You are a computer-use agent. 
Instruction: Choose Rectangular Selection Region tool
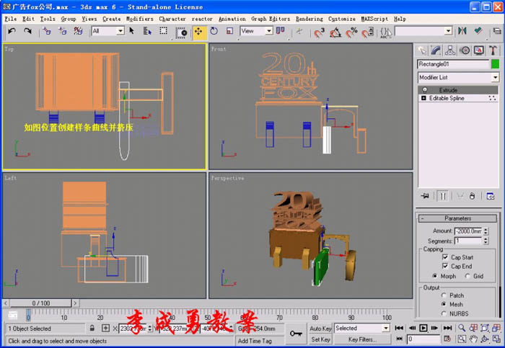pos(164,31)
